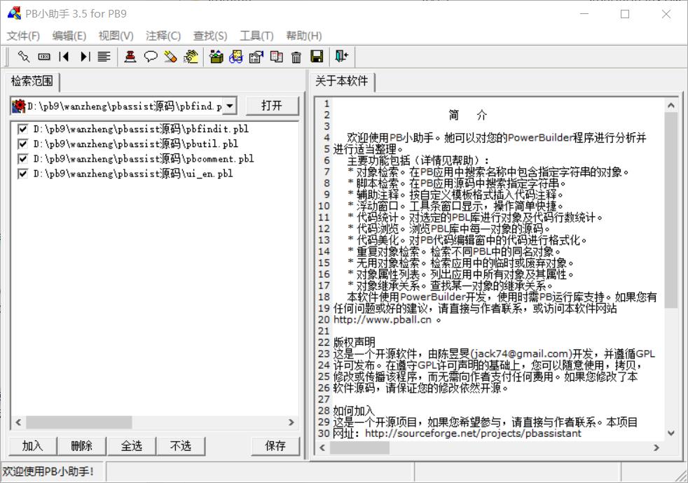This screenshot has width=688, height=483.
Task: Click the http://www.pball.cn text
Action: [383, 320]
